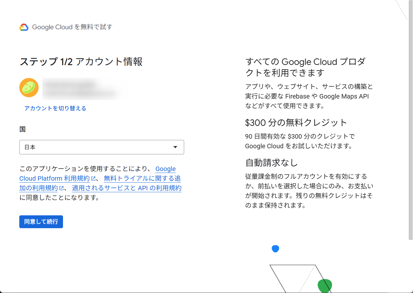Image resolution: width=413 pixels, height=293 pixels.
Task: Click the 国 field label
Action: [22, 129]
